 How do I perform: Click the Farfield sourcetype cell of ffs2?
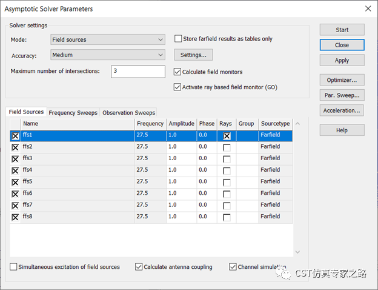(x=276, y=148)
